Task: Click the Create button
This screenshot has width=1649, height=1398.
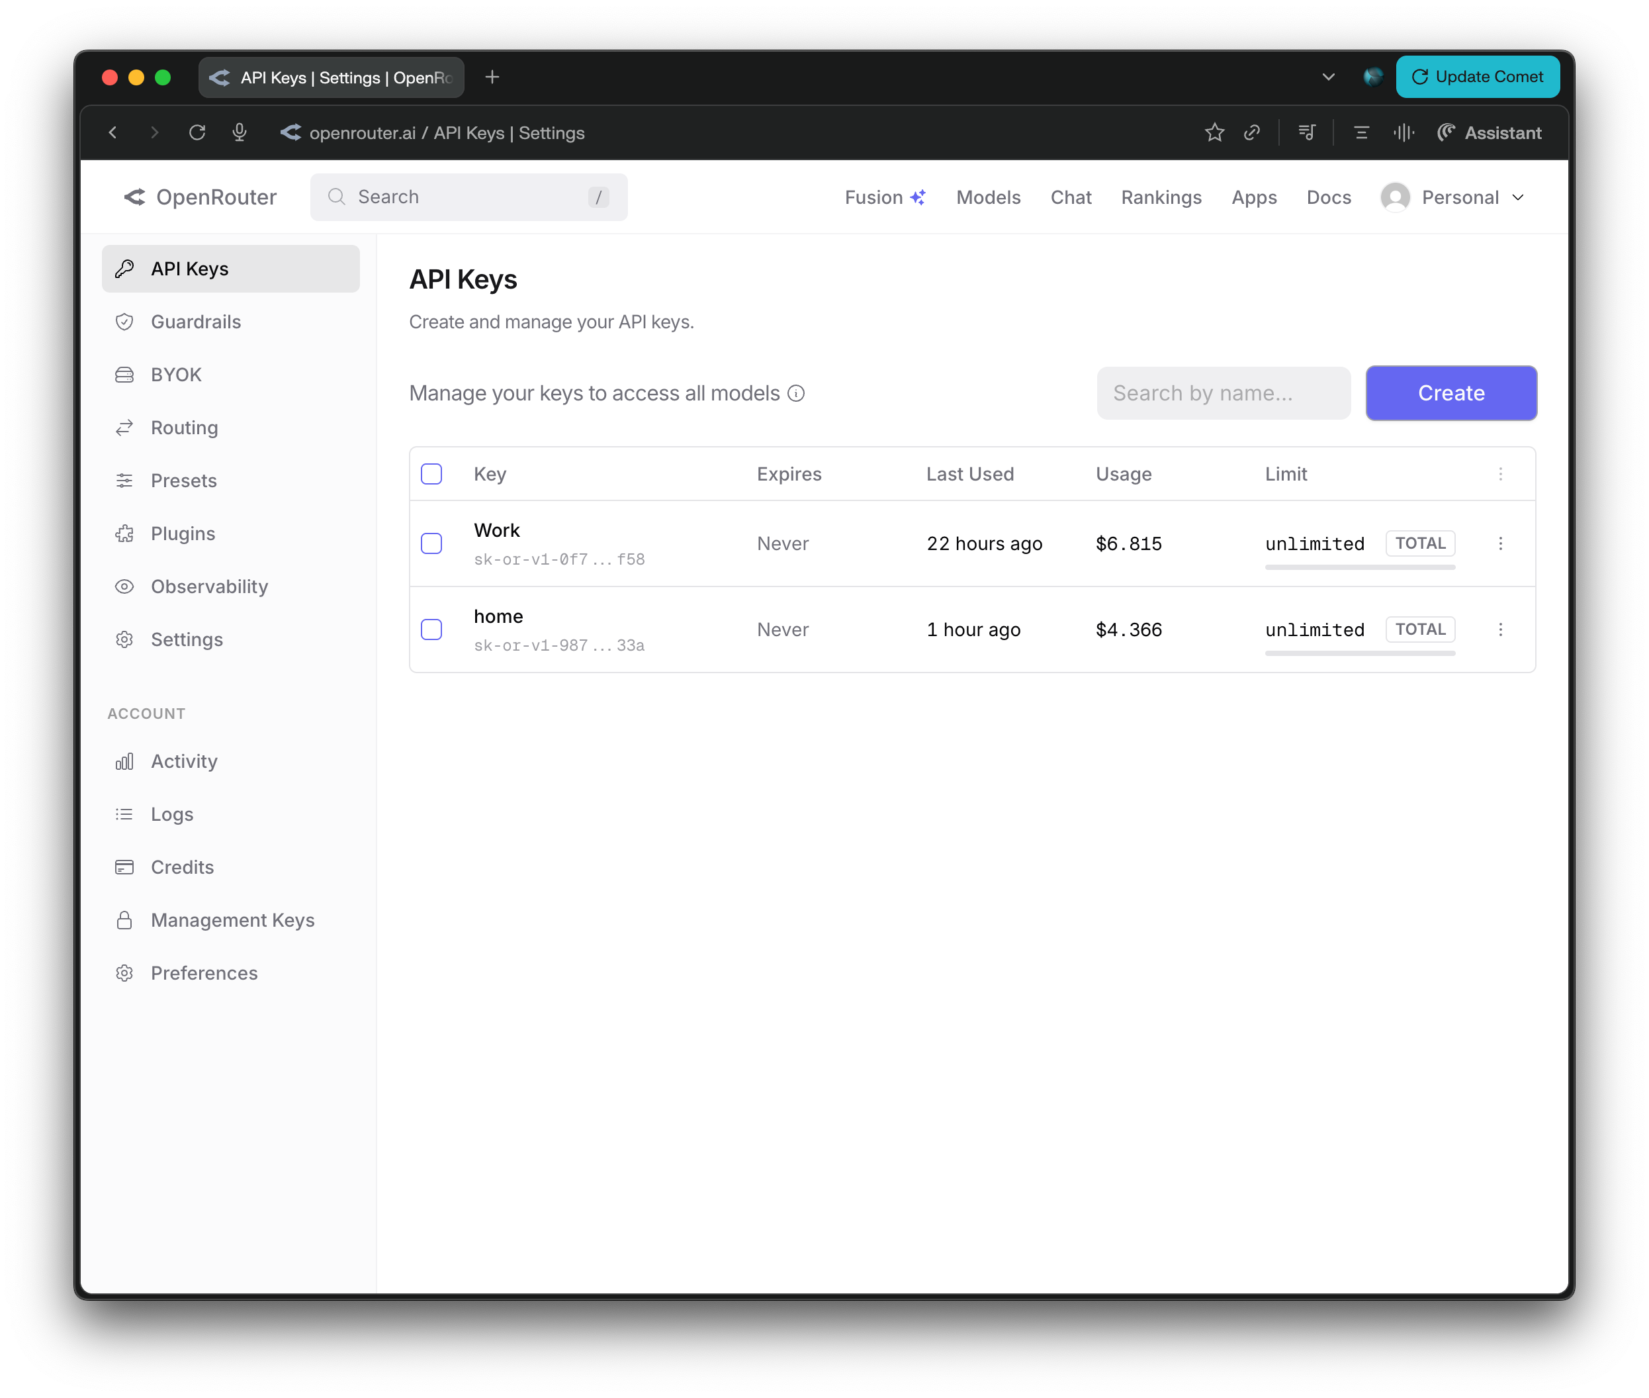Action: click(x=1451, y=393)
